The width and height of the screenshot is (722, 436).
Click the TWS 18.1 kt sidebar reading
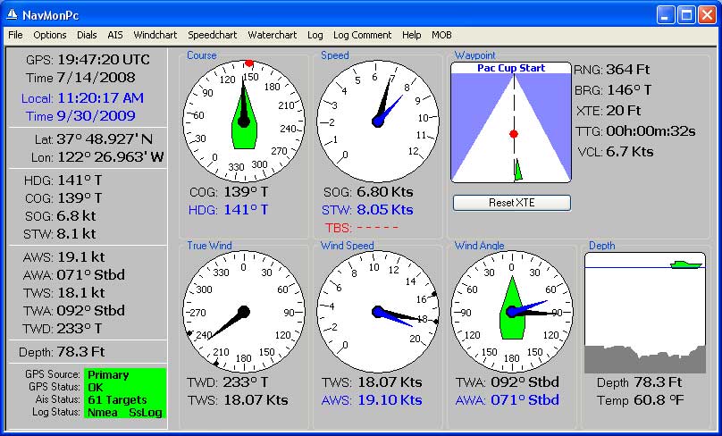click(x=64, y=293)
